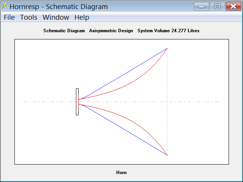Open the Tools menu
Image resolution: width=243 pixels, height=182 pixels.
(x=29, y=17)
